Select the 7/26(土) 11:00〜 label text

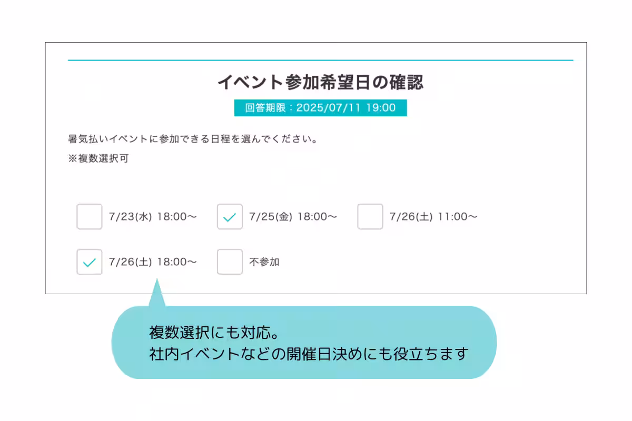point(433,217)
